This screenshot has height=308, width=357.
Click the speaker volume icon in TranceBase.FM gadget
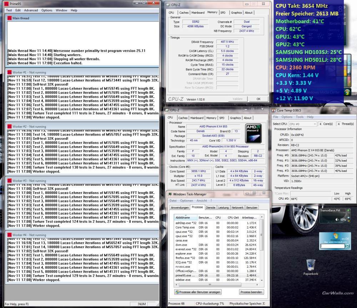tap(337, 220)
